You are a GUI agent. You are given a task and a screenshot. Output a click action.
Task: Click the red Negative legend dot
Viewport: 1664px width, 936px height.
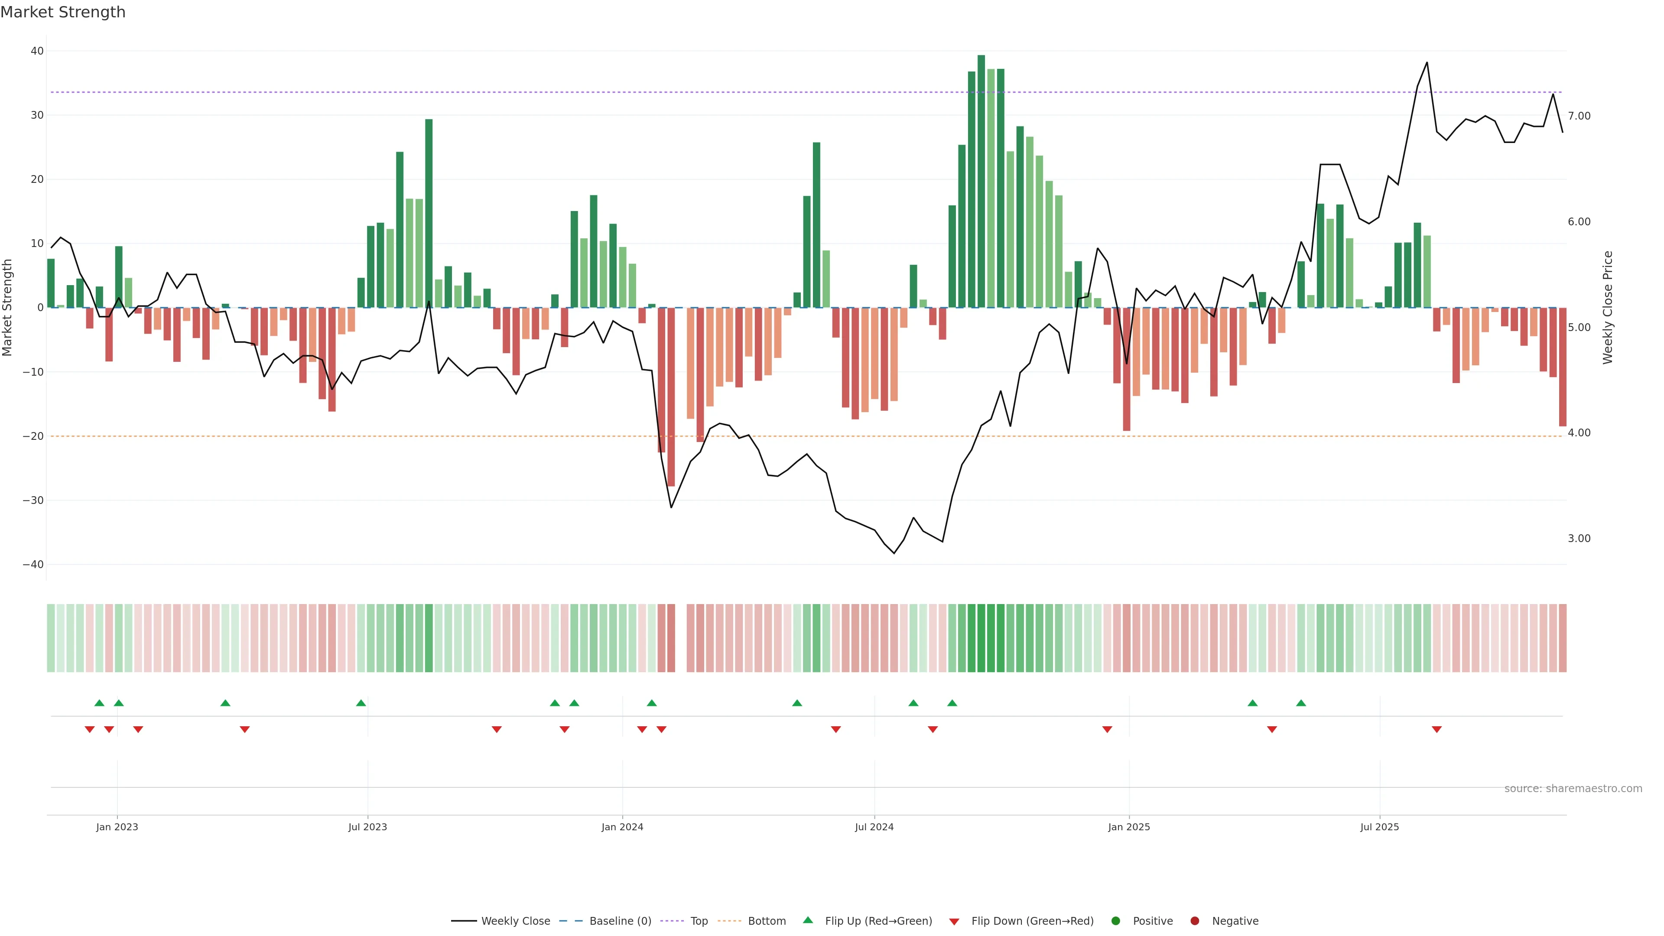(1194, 920)
